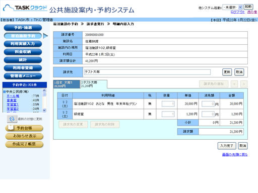Open the 学習室1 link
The image size is (258, 193).
tap(13, 105)
